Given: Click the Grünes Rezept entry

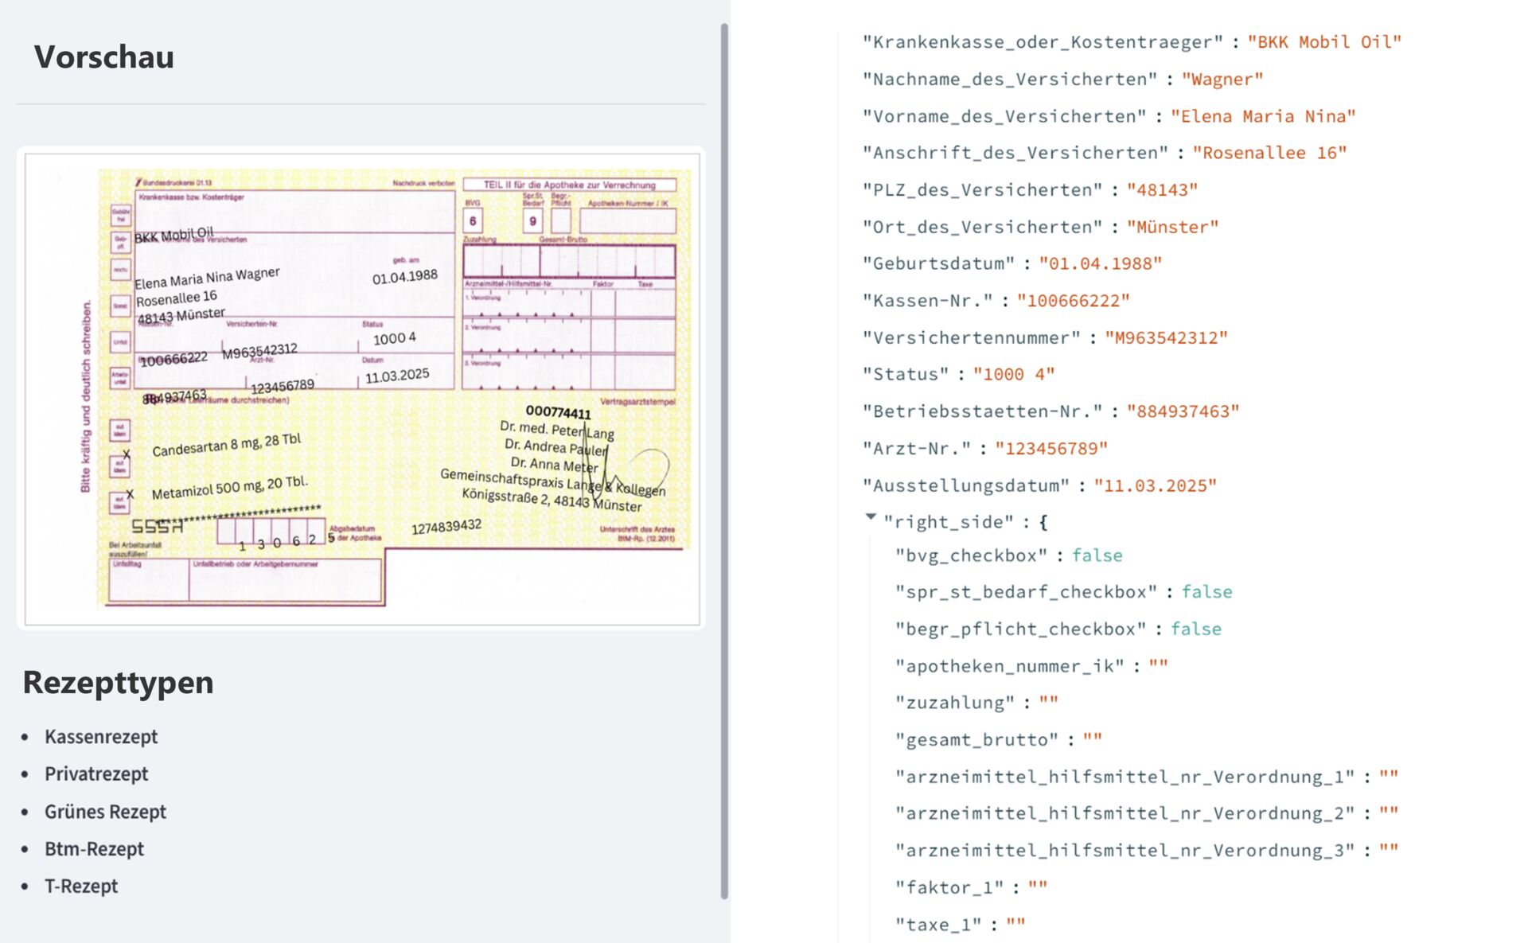Looking at the screenshot, I should tap(105, 812).
